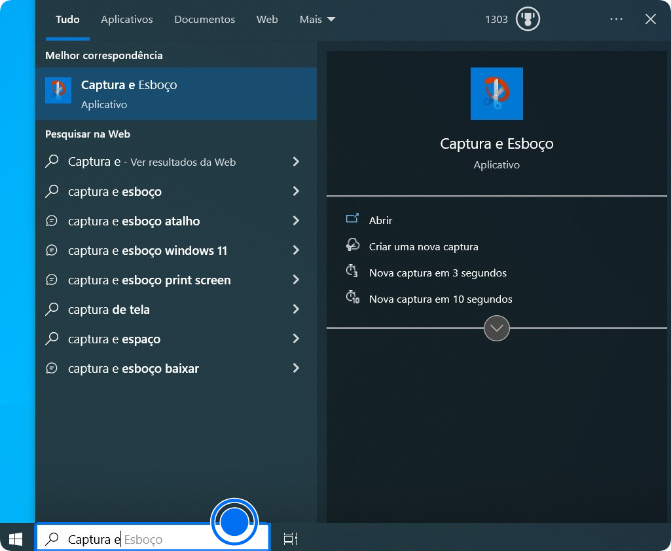Open the Mais dropdown menu

317,19
